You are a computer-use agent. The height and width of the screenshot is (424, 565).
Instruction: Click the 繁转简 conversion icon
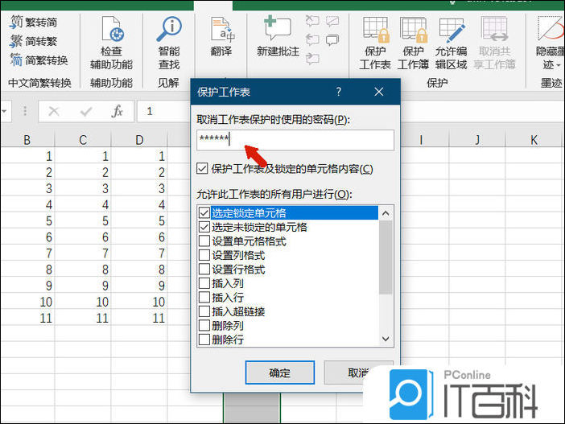tap(16, 22)
